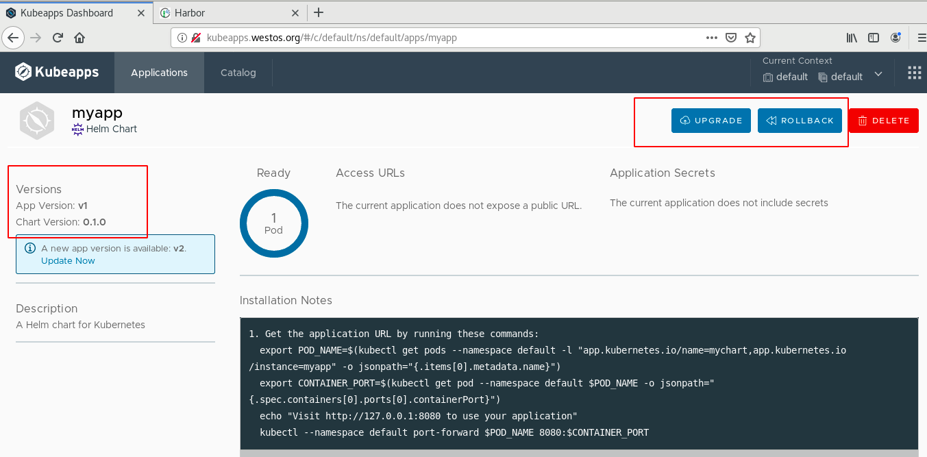This screenshot has width=927, height=457.
Task: Click the myapp title text
Action: pos(97,112)
